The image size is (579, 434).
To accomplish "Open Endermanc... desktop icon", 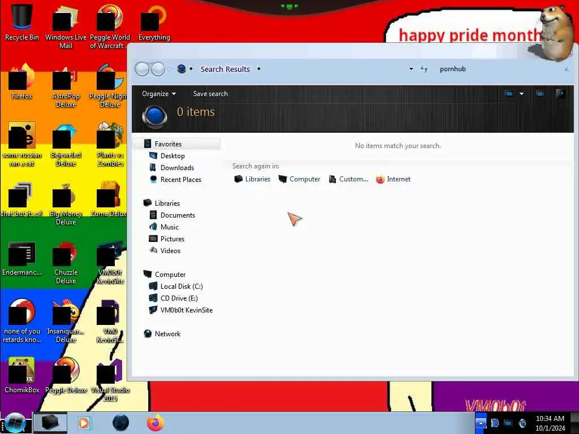I will pyautogui.click(x=22, y=258).
